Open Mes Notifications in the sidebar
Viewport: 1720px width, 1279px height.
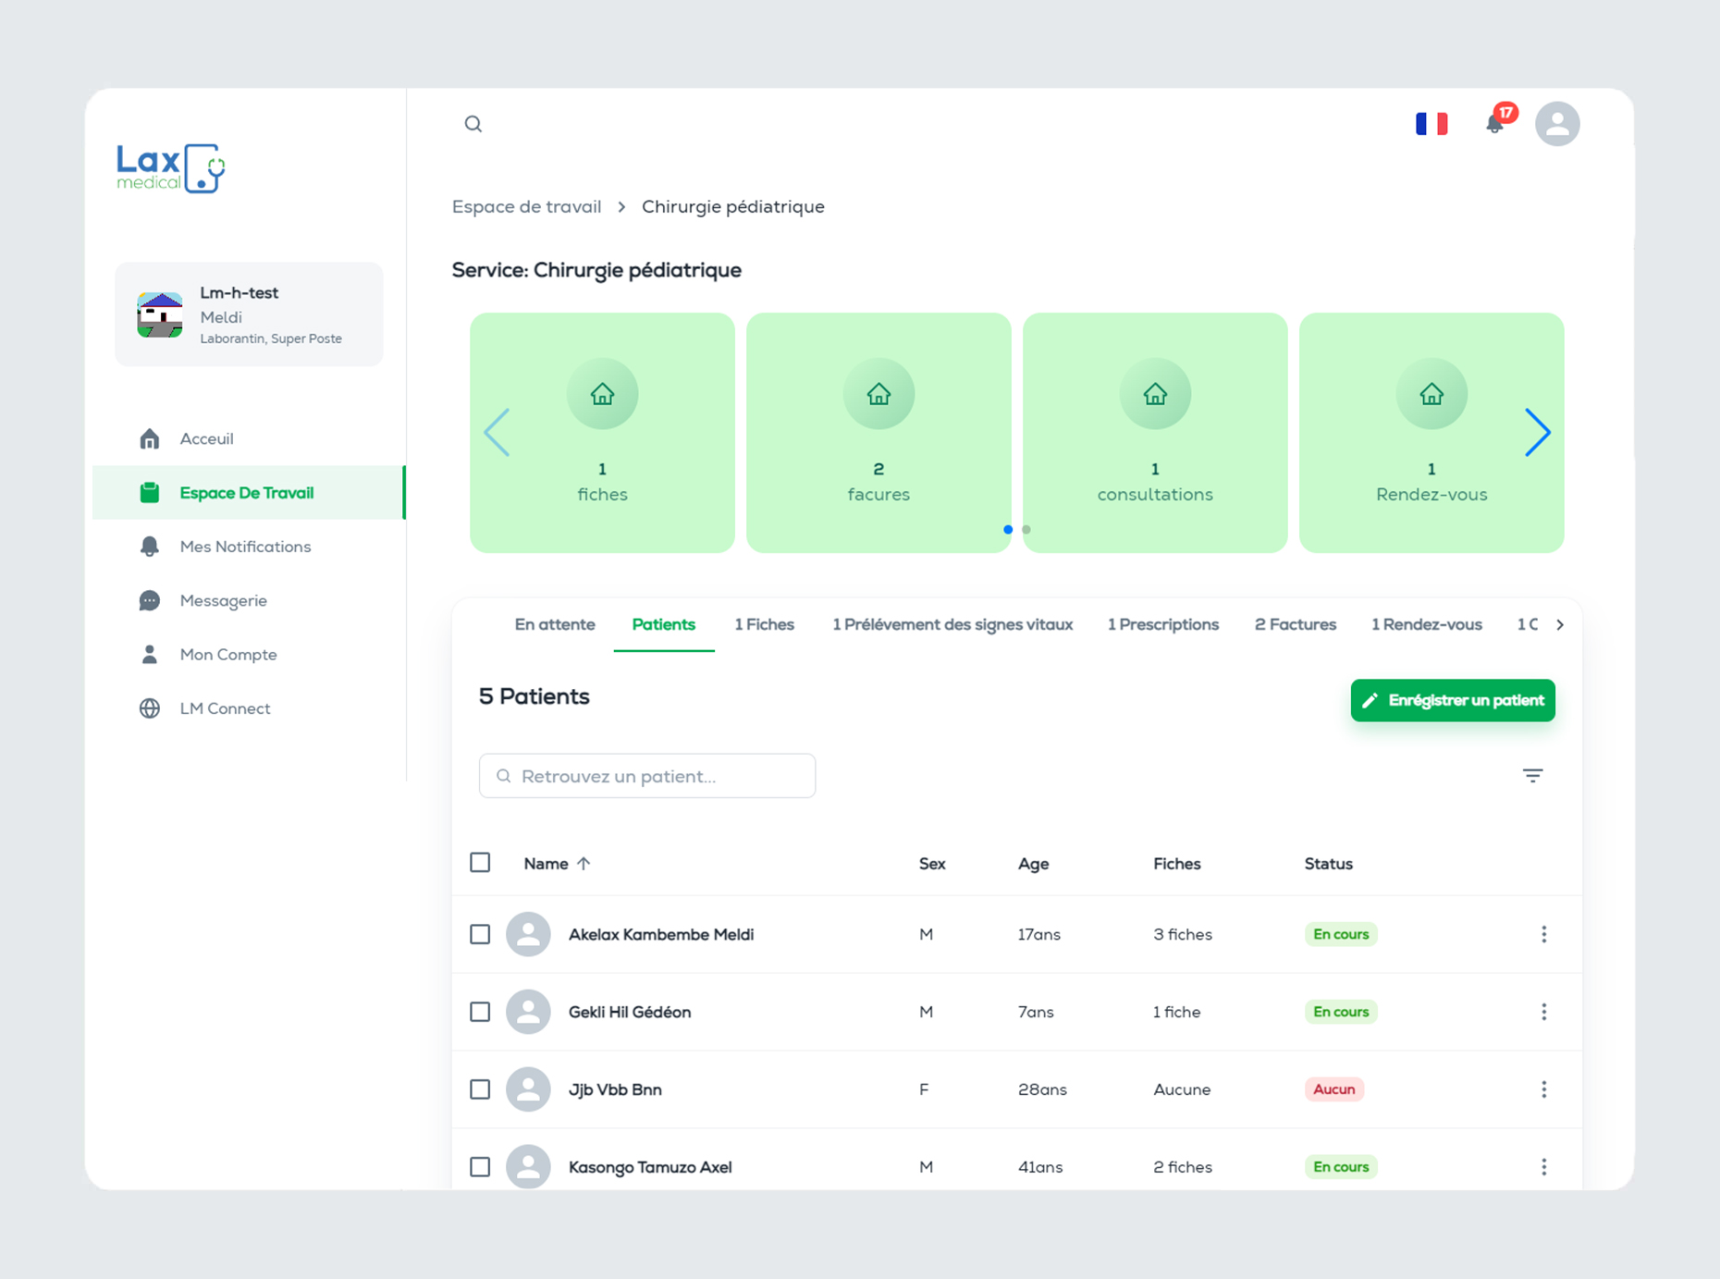click(245, 547)
